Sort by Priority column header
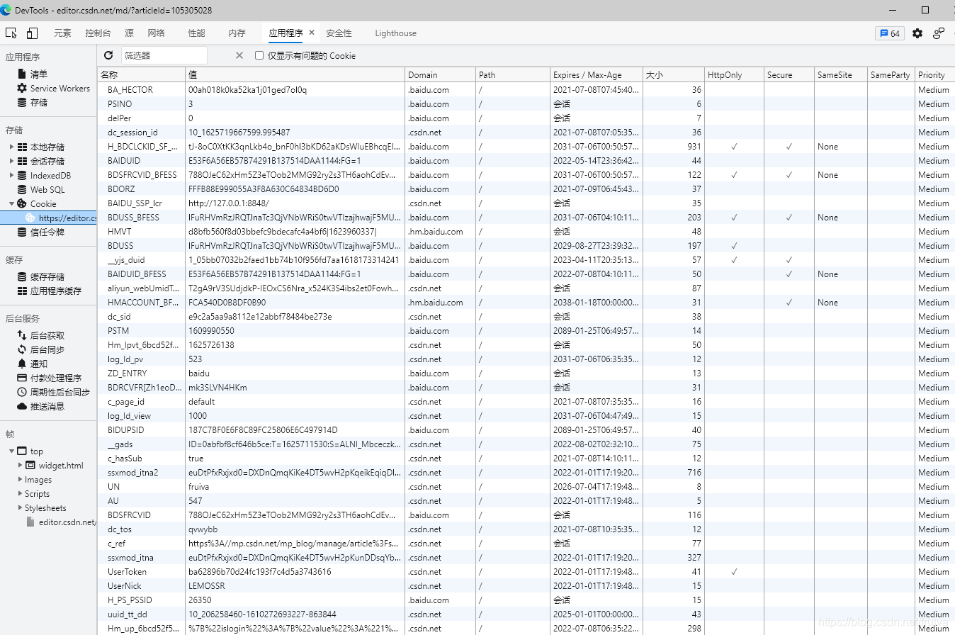The width and height of the screenshot is (955, 635). pyautogui.click(x=934, y=74)
